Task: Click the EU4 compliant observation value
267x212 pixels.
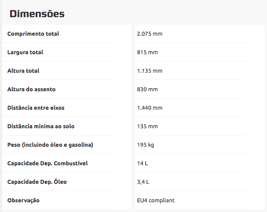Action: click(x=156, y=201)
